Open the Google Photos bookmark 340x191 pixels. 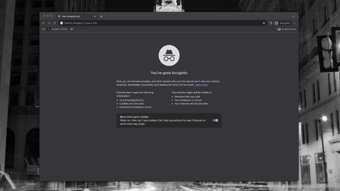(x=71, y=29)
